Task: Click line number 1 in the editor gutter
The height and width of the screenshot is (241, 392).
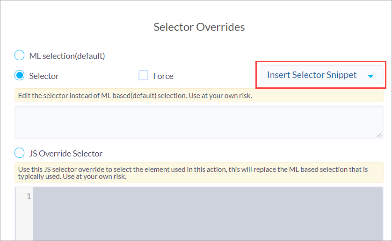Action: pos(29,196)
